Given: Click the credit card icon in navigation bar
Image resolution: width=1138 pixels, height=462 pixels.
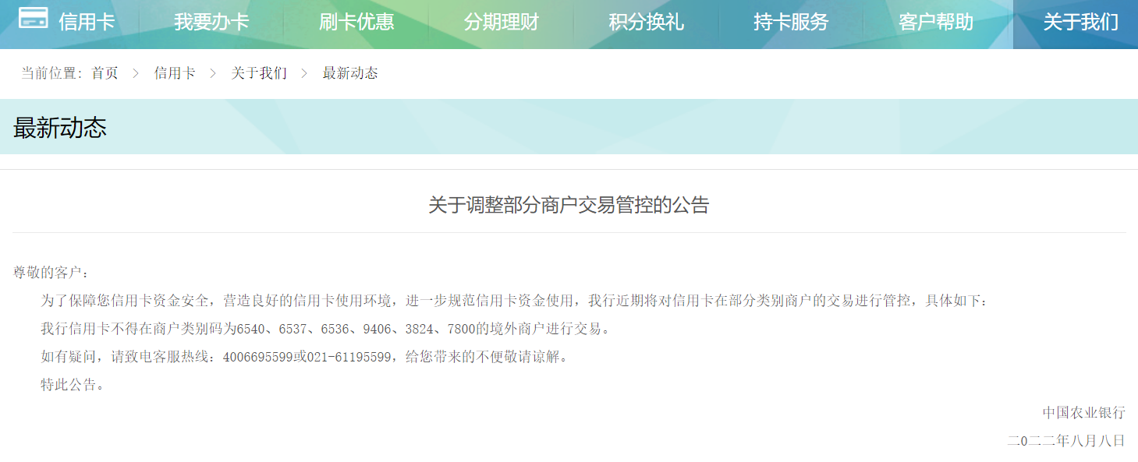Looking at the screenshot, I should [33, 19].
